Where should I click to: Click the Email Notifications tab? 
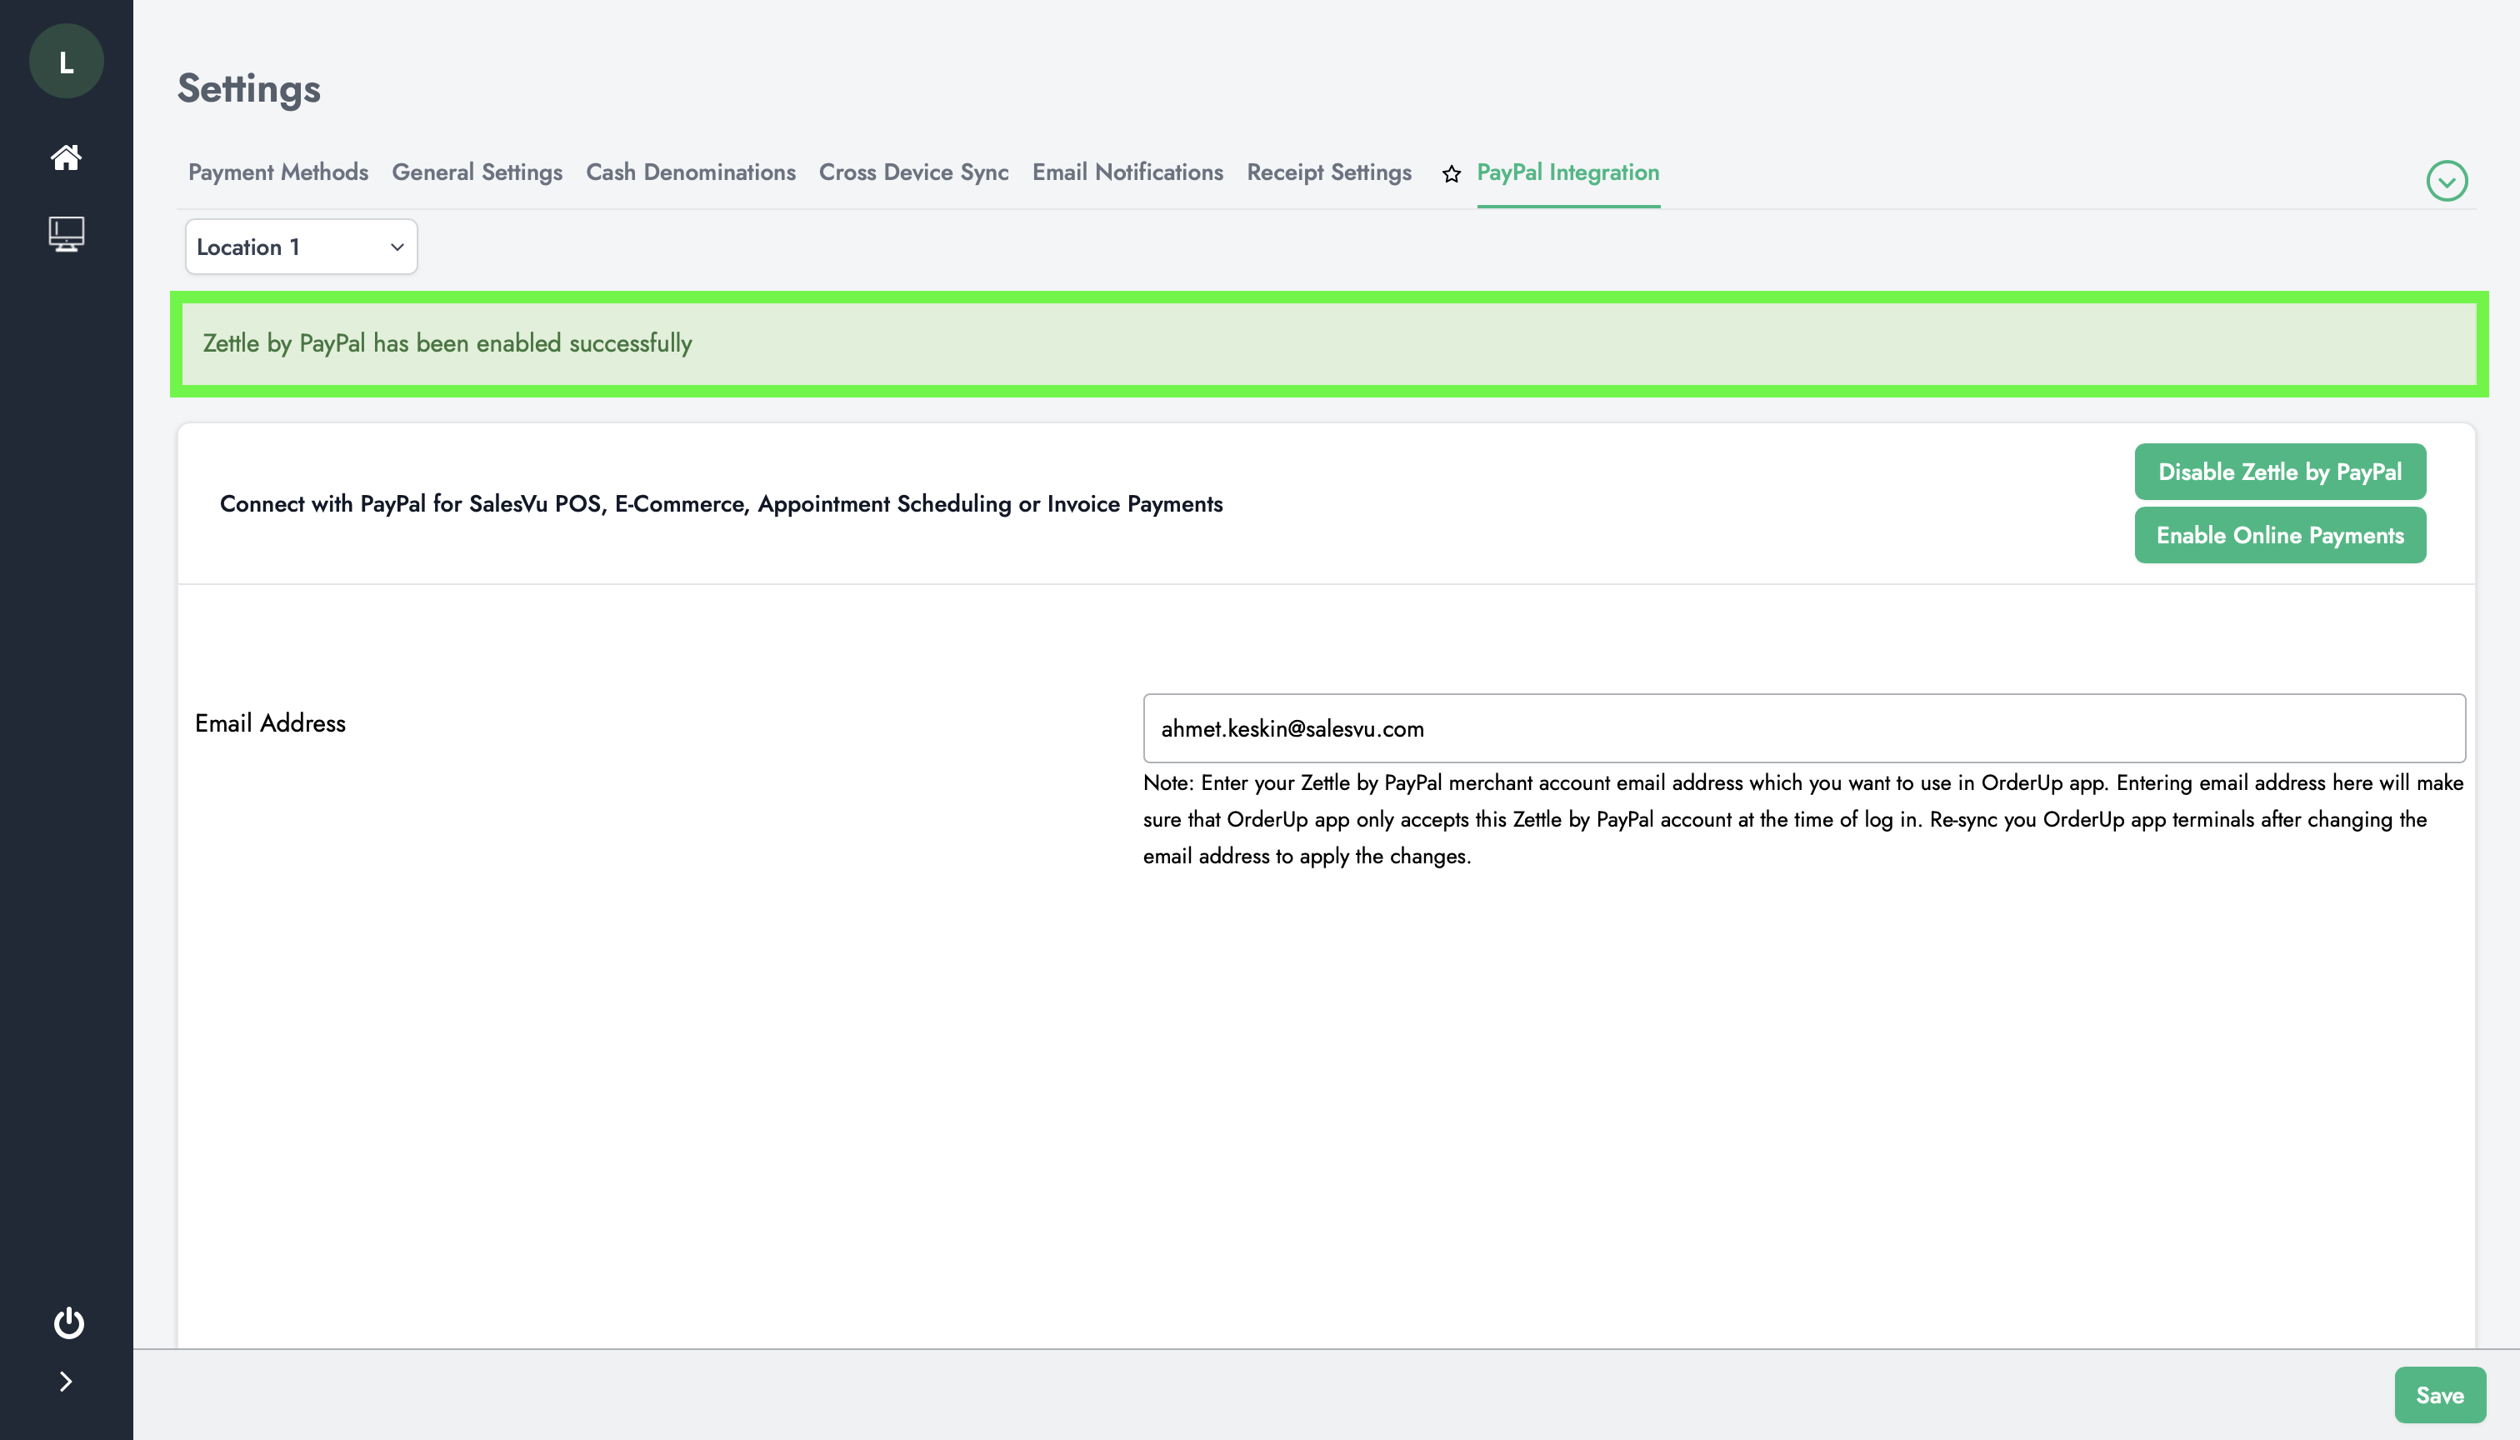[1128, 172]
